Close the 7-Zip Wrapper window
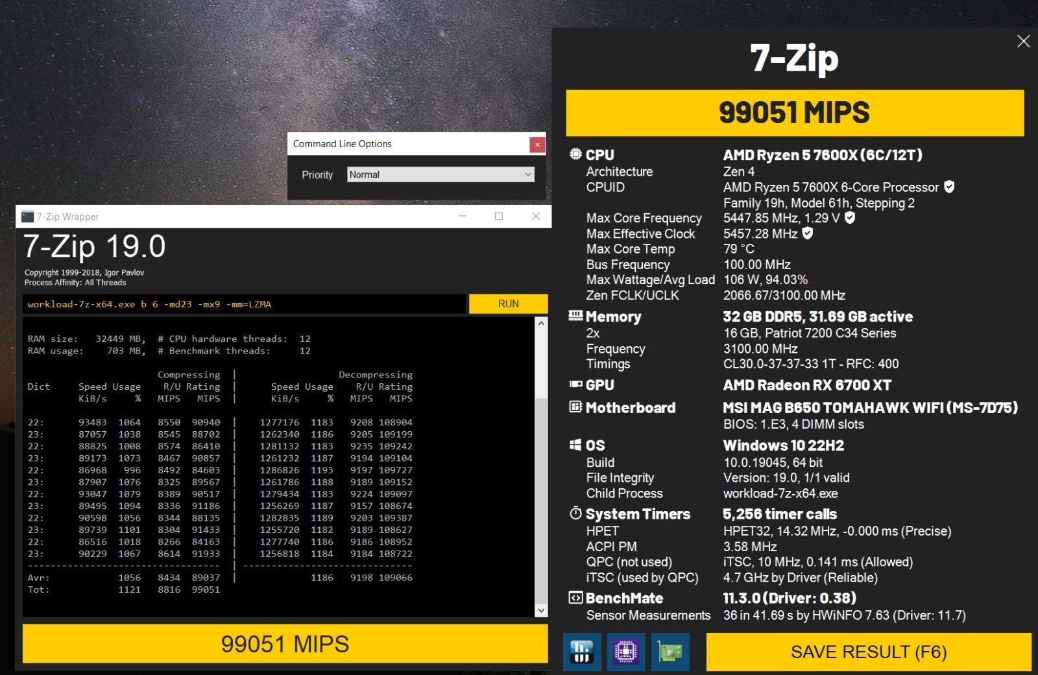This screenshot has width=1038, height=675. pos(536,217)
